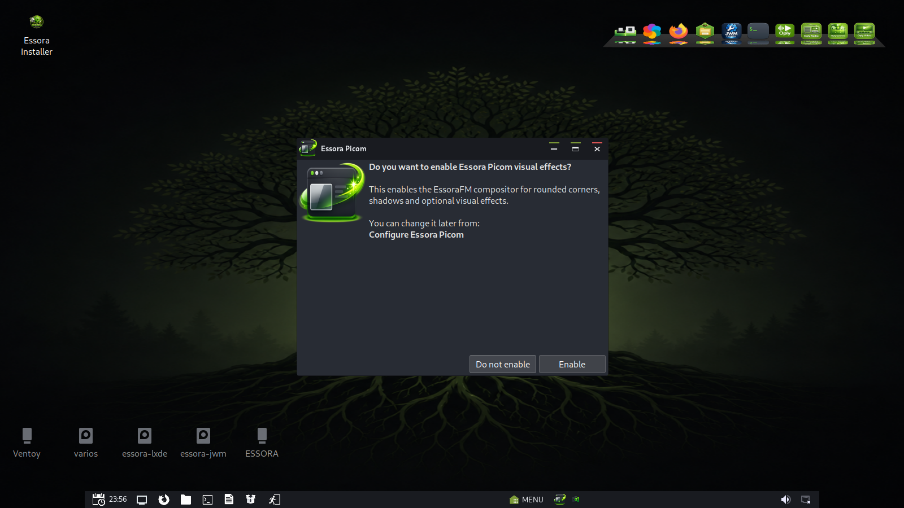
Task: Click the Essora Picom title icon
Action: coord(308,148)
